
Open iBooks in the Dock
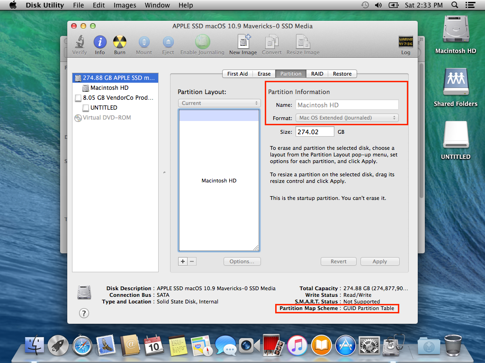tap(322, 345)
